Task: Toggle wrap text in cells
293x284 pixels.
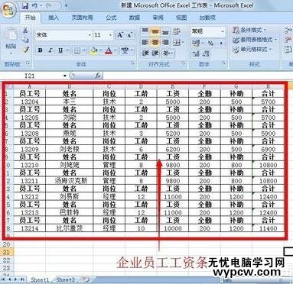Action: 177,31
